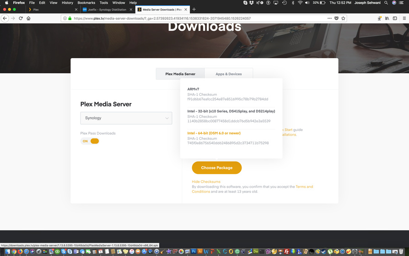Close the Media Server Downloads tab
The width and height of the screenshot is (409, 256).
point(186,10)
